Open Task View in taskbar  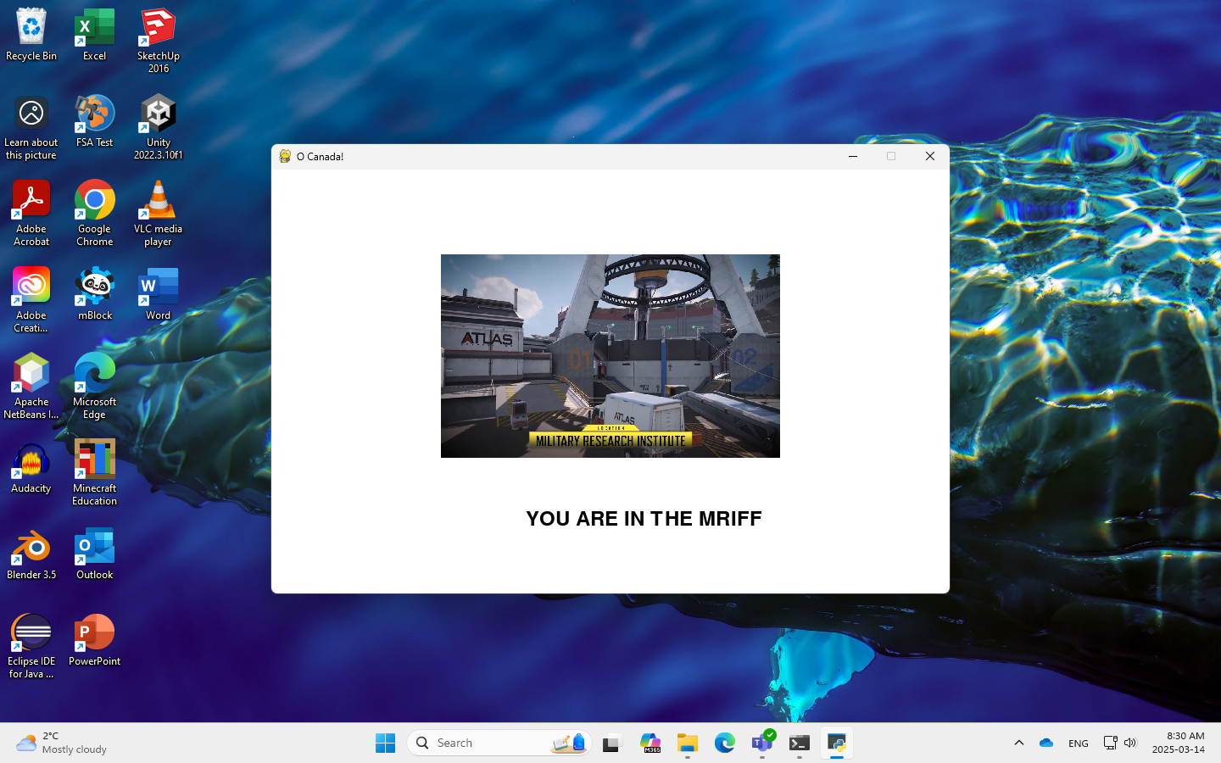(611, 743)
